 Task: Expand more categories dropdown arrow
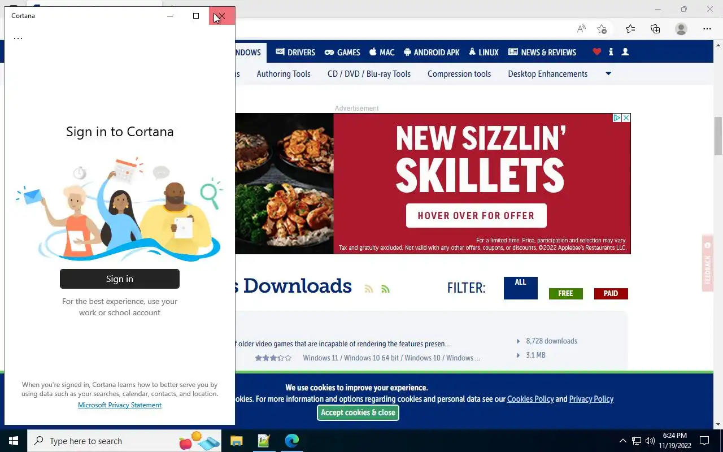[608, 73]
